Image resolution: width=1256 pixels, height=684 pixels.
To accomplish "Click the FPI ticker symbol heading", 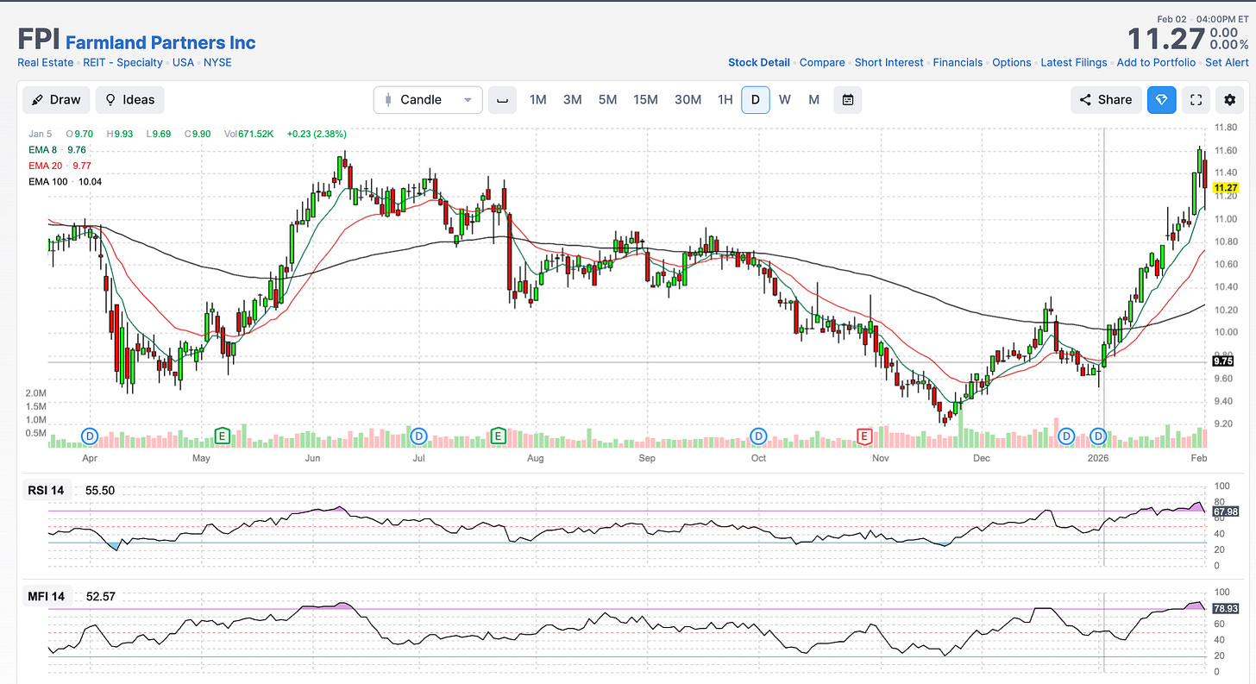I will coord(38,40).
